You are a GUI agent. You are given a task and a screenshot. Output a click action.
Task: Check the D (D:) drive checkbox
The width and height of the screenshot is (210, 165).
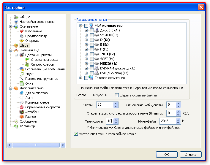(x=92, y=40)
